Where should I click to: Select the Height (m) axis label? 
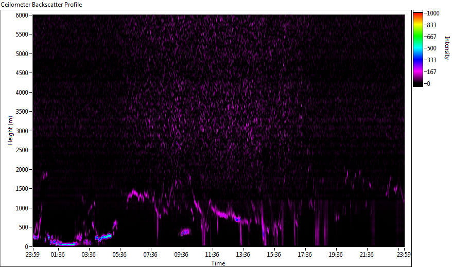click(10, 131)
